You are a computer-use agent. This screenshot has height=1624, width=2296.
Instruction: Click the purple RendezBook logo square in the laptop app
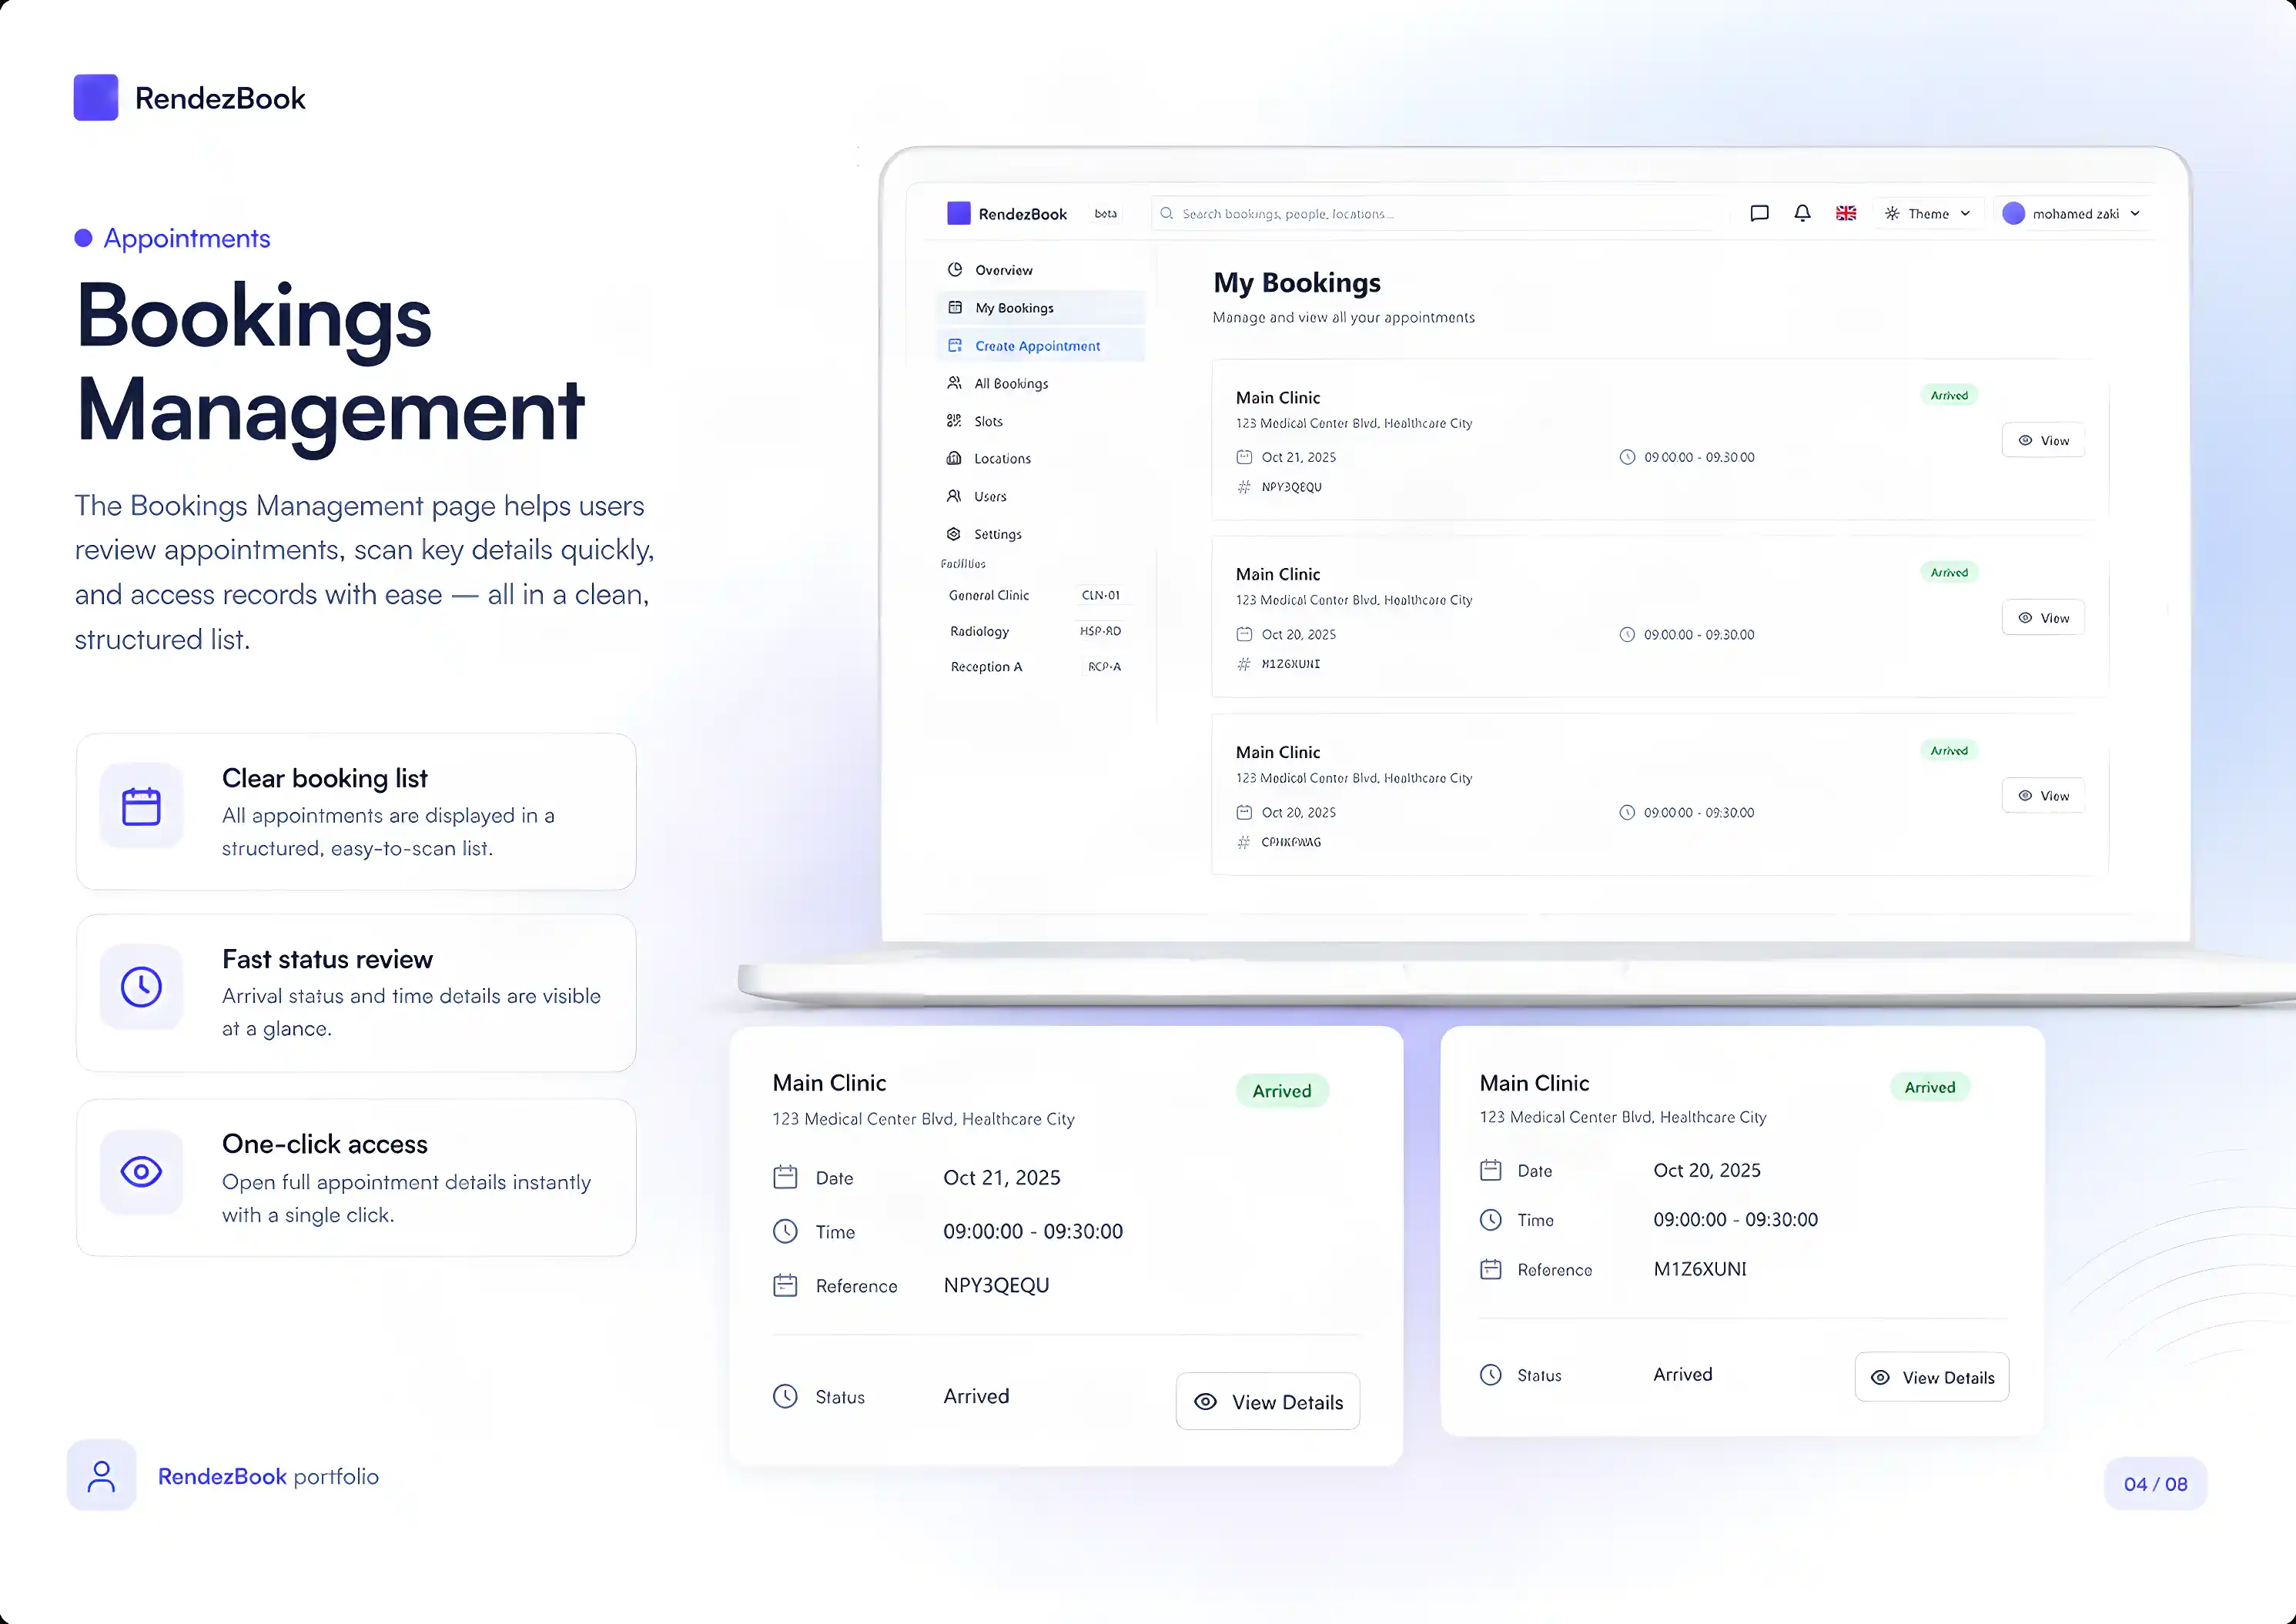point(959,213)
